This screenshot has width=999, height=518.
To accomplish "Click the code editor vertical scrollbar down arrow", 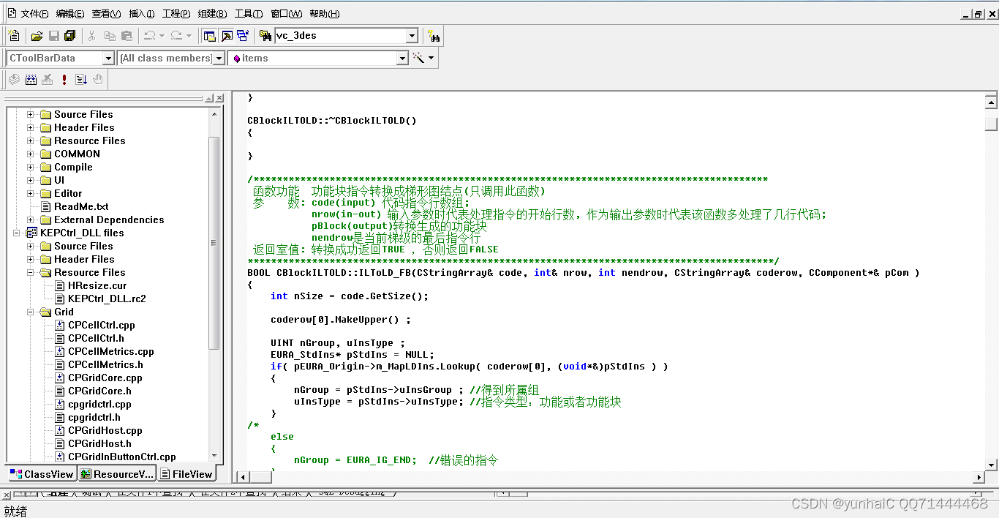I will tap(991, 465).
